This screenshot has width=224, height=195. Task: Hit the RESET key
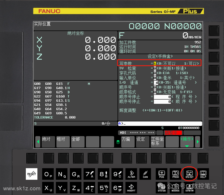coord(32,174)
